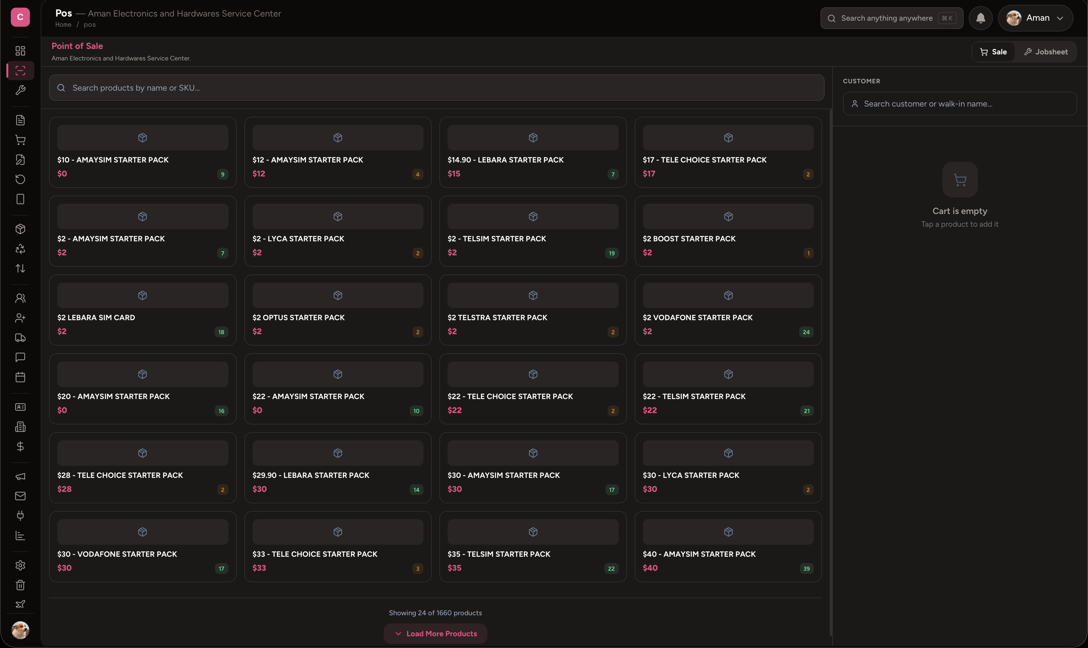Screen dimensions: 1088x648
Task: Tap the $2 OPTUS STARTER PACK product
Action: tap(338, 310)
